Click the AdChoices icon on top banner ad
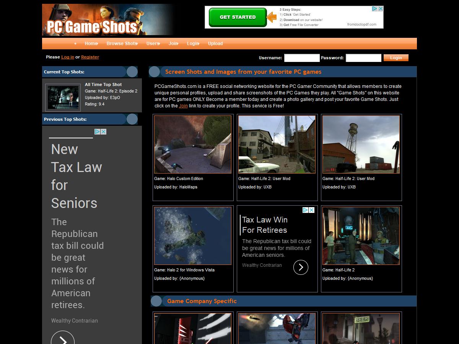 [x=375, y=8]
